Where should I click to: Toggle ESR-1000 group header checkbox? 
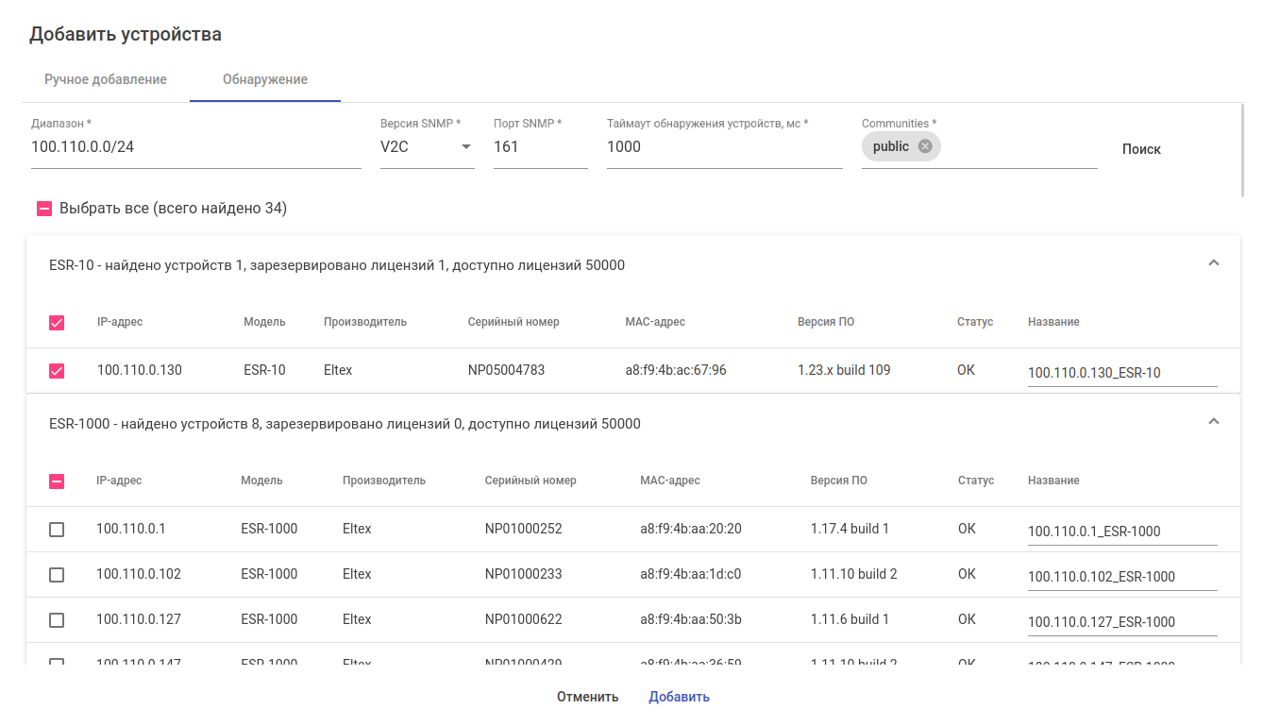point(57,481)
